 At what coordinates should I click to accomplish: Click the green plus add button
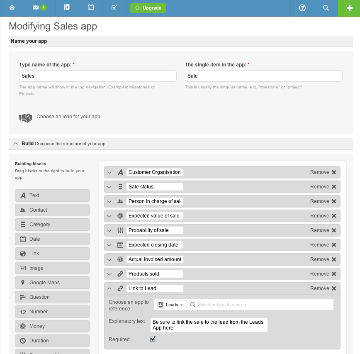(x=349, y=8)
